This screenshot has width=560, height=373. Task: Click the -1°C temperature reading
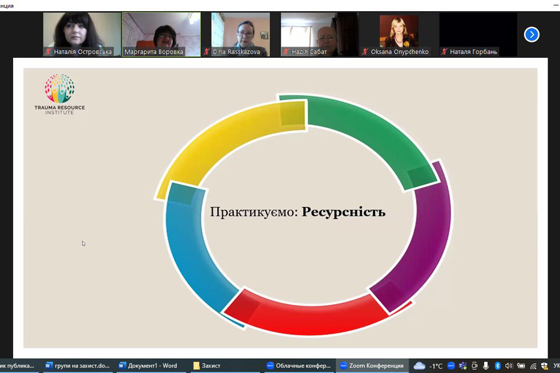tap(436, 366)
